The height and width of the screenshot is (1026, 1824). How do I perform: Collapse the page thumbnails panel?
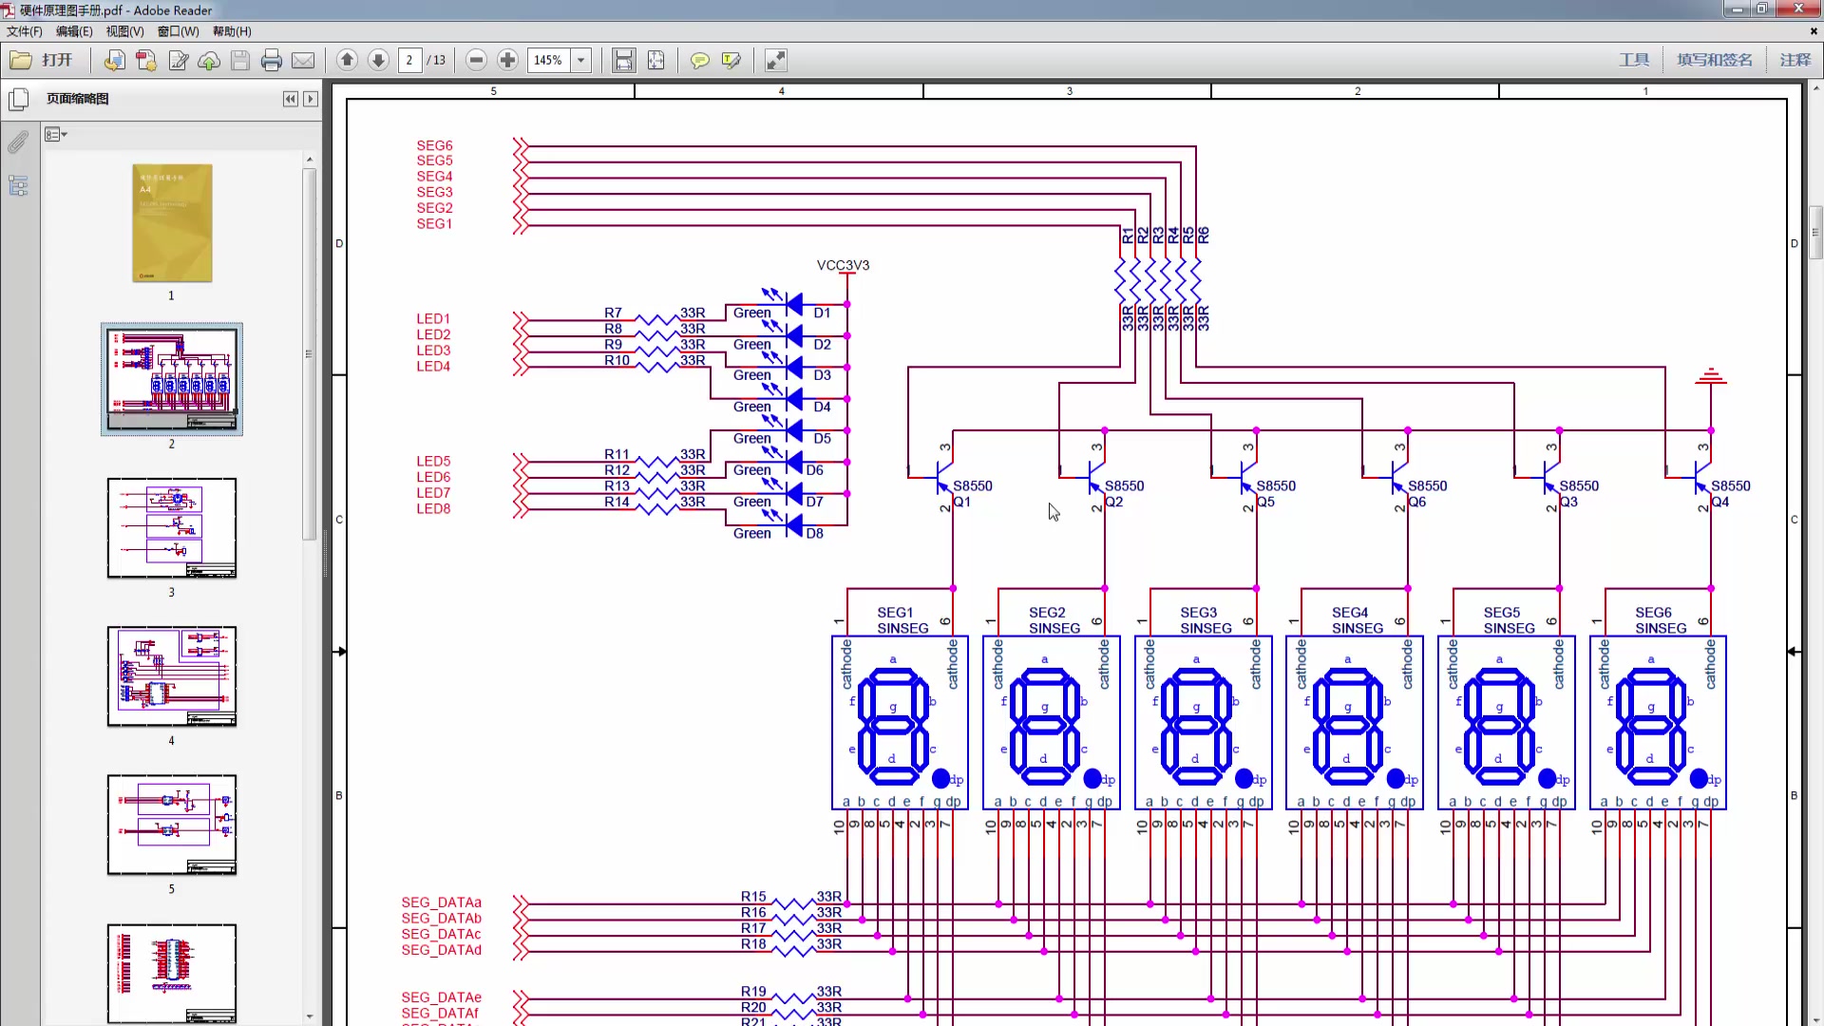(291, 99)
